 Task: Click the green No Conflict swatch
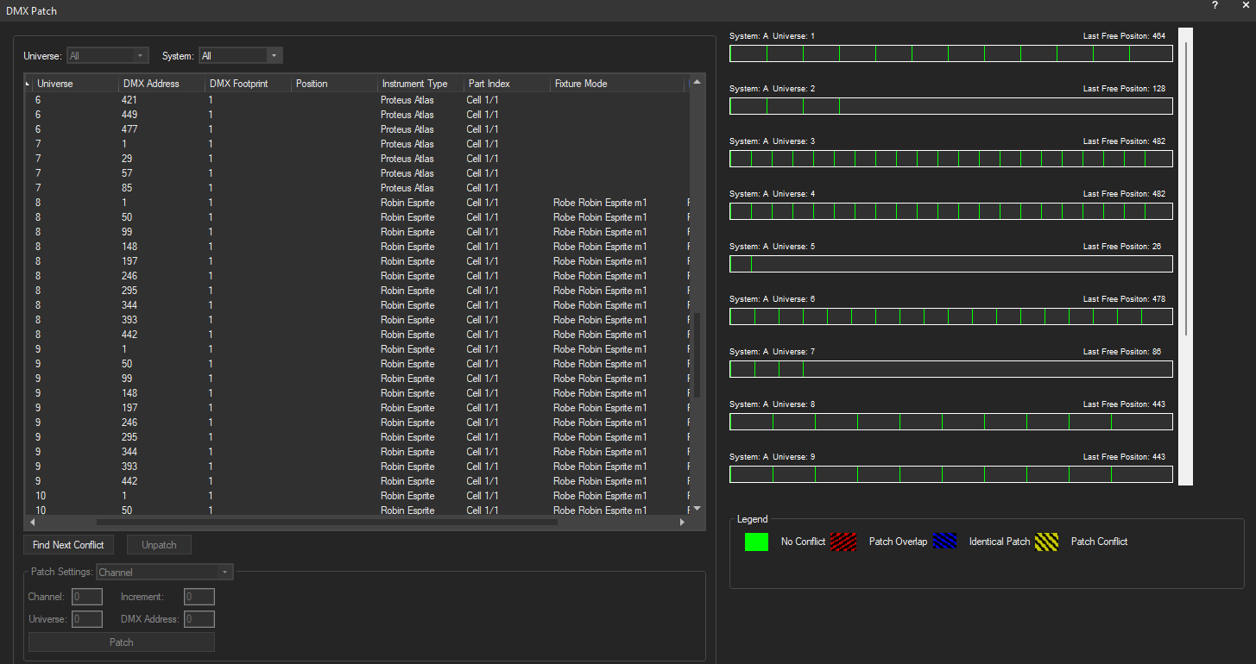(756, 542)
